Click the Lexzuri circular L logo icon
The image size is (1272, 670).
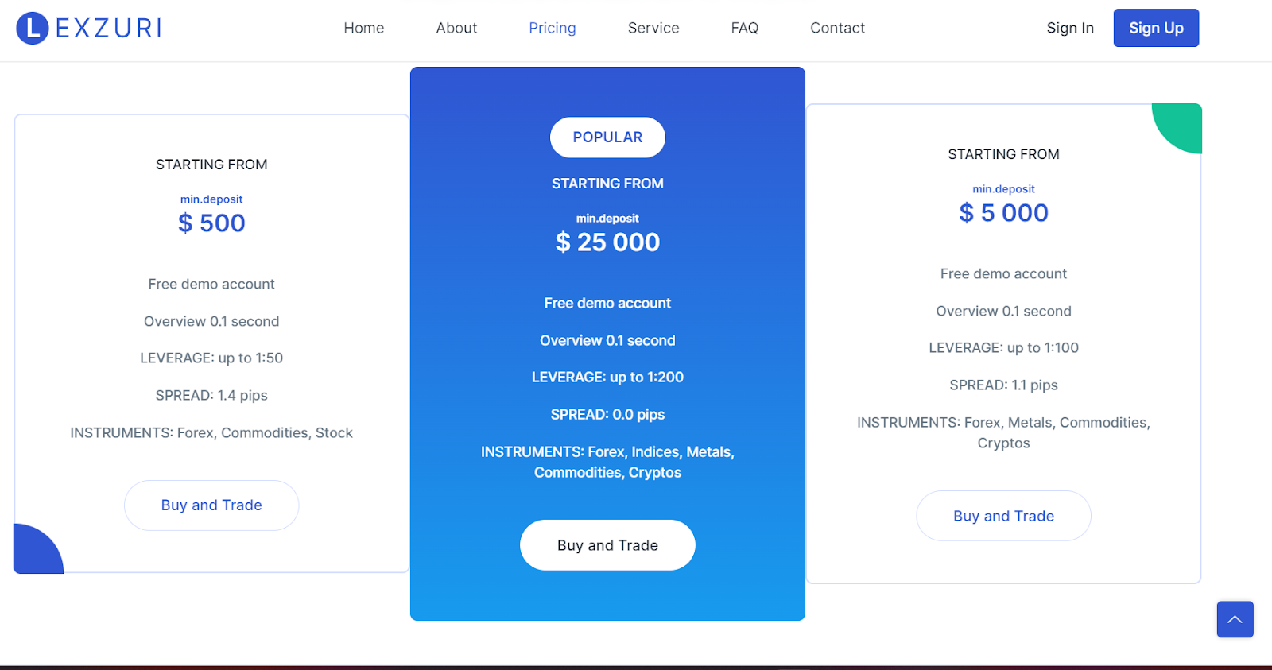[x=33, y=28]
